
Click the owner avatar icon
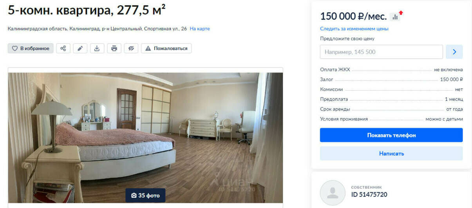click(x=333, y=193)
